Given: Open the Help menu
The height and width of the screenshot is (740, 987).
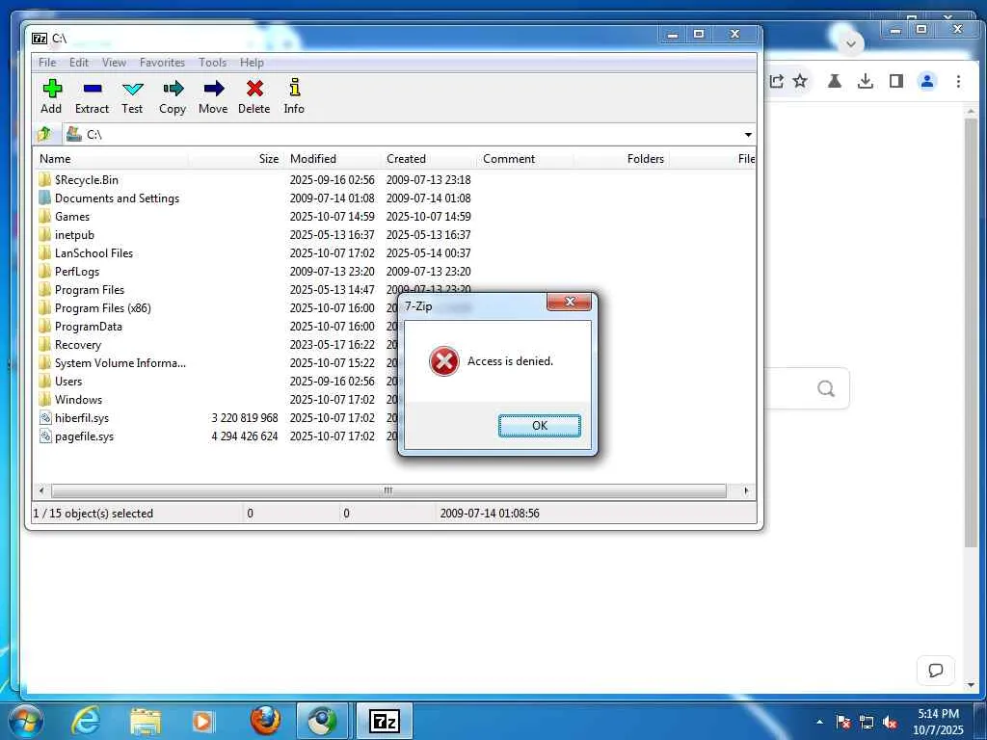Looking at the screenshot, I should (252, 63).
